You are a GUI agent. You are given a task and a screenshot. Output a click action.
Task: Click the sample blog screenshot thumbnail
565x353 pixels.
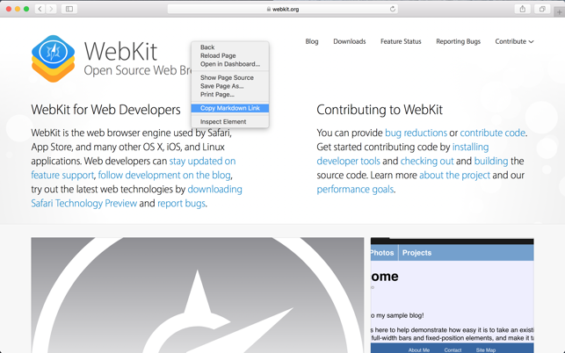click(453, 295)
